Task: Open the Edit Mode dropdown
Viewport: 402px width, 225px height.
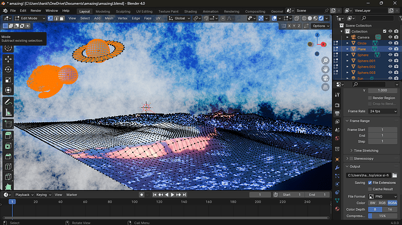Action: click(30, 18)
